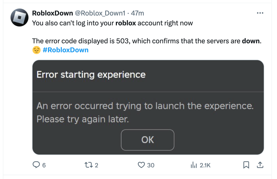Open the RobloxDown profile avatar
Image resolution: width=277 pixels, height=179 pixels.
click(19, 18)
